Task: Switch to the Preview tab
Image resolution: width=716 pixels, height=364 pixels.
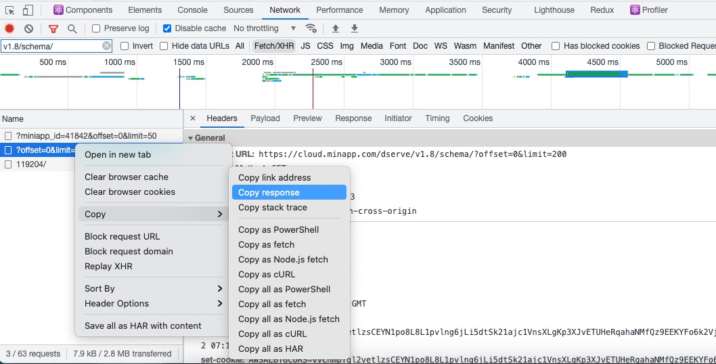Action: 307,118
